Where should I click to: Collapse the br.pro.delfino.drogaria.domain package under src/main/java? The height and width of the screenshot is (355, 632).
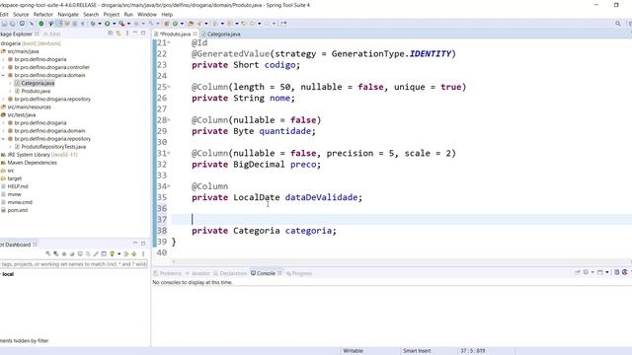3,75
